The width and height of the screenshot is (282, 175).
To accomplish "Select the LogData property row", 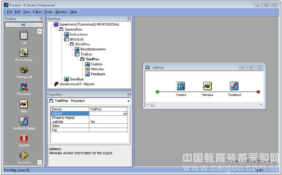I will [x=89, y=121].
